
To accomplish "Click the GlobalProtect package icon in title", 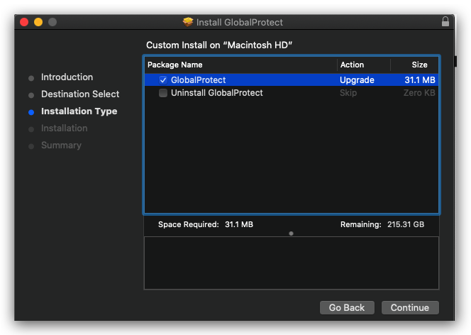I will [188, 22].
